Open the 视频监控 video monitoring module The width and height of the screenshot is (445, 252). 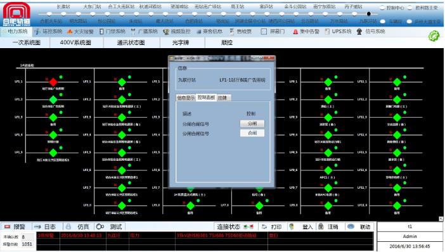coord(177,32)
